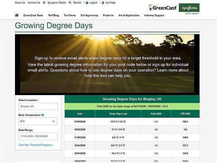Open the GreenCast Tools menu
217x163 pixels.
pos(33,15)
